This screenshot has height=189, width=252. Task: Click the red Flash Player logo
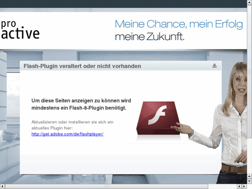tap(158, 118)
